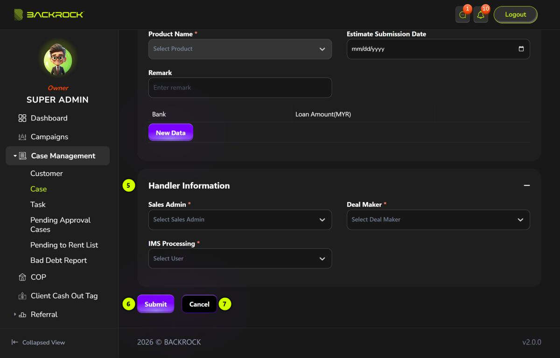Click the Handler Information heading
The height and width of the screenshot is (358, 560).
[x=189, y=186]
